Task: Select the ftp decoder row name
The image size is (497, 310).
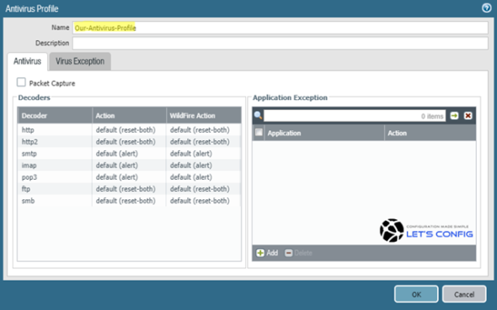Action: click(26, 189)
